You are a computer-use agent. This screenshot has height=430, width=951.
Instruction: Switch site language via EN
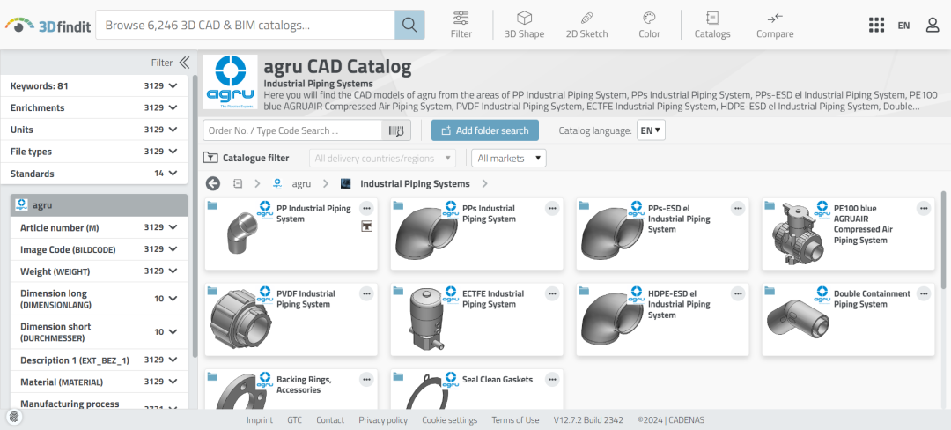pyautogui.click(x=903, y=25)
